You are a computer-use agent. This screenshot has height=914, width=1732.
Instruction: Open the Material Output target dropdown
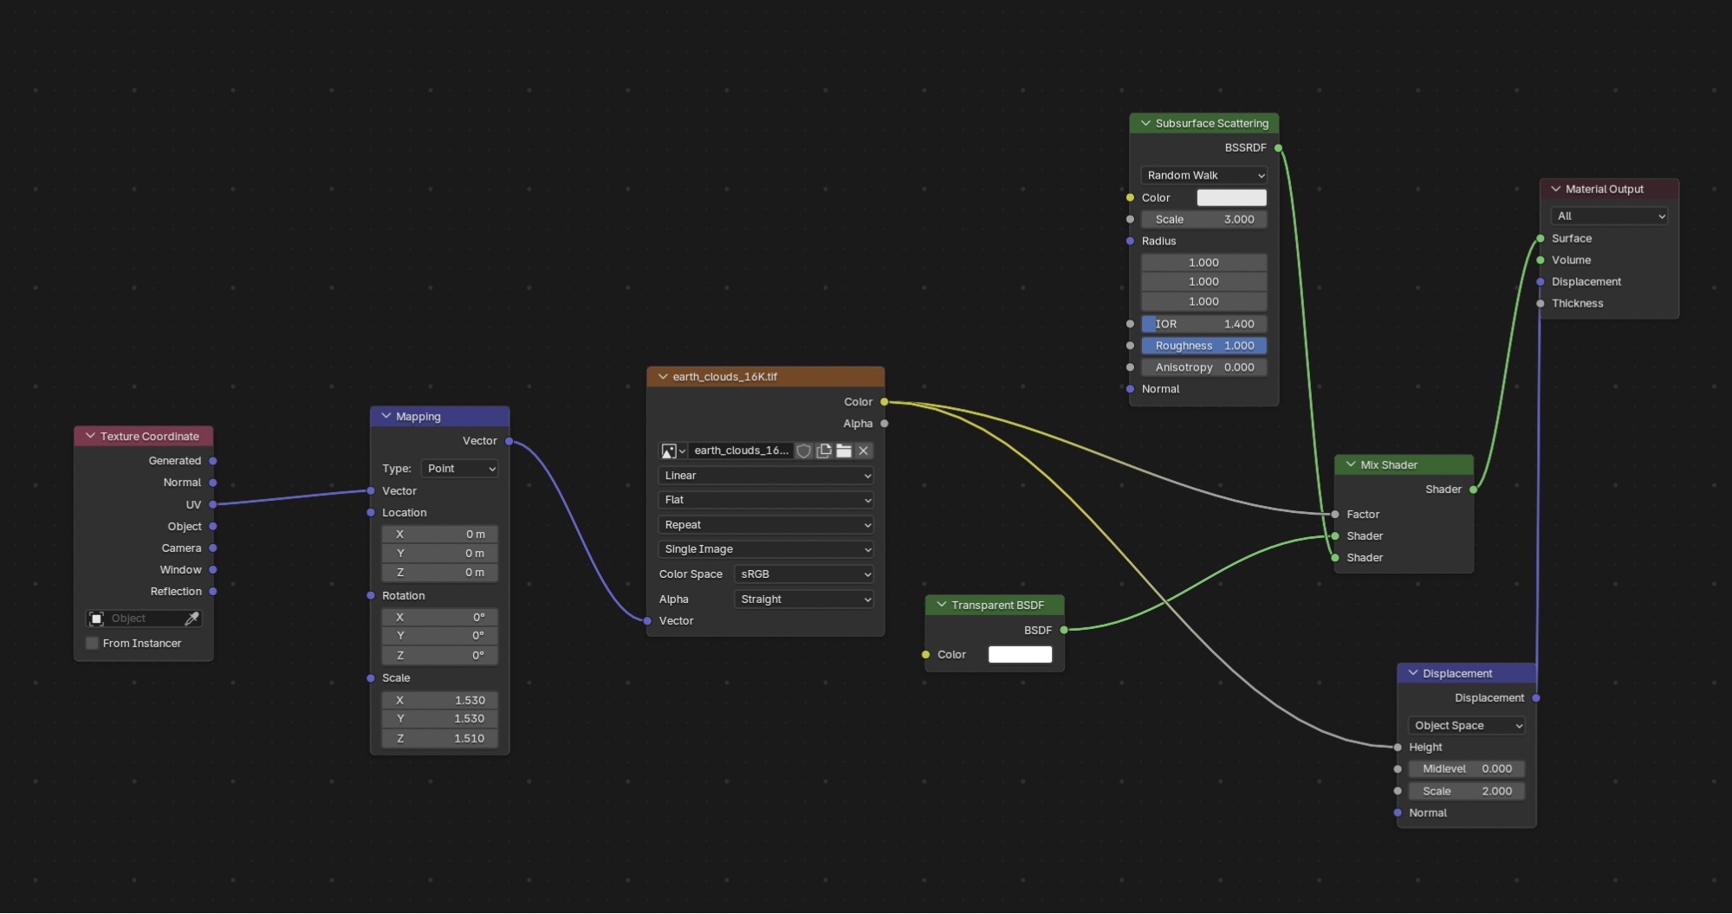[1609, 217]
